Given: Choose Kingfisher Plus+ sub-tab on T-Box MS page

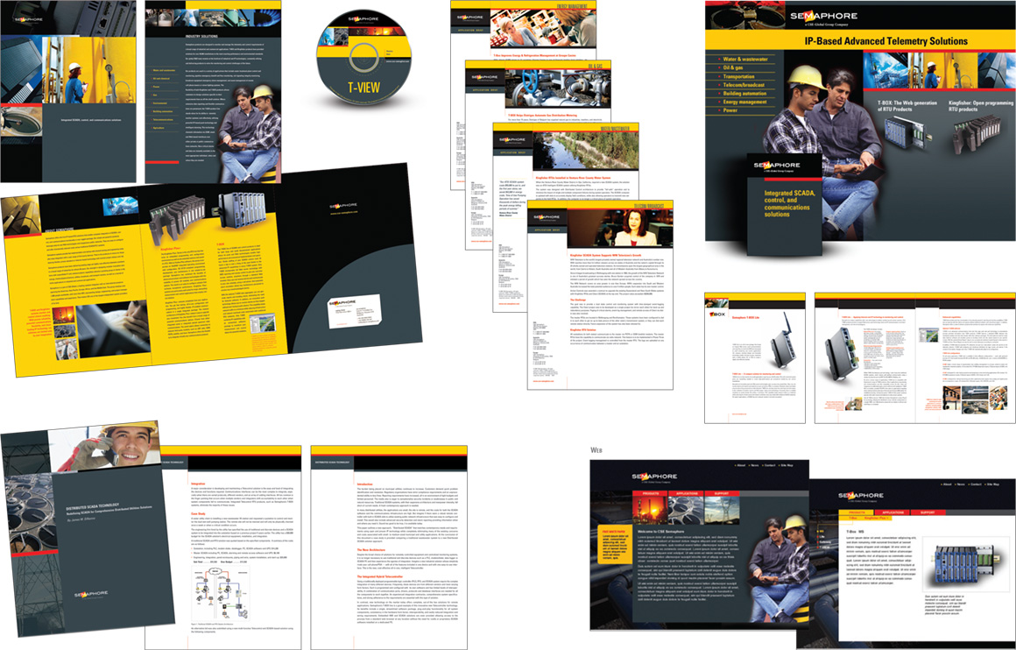Looking at the screenshot, I should (877, 519).
